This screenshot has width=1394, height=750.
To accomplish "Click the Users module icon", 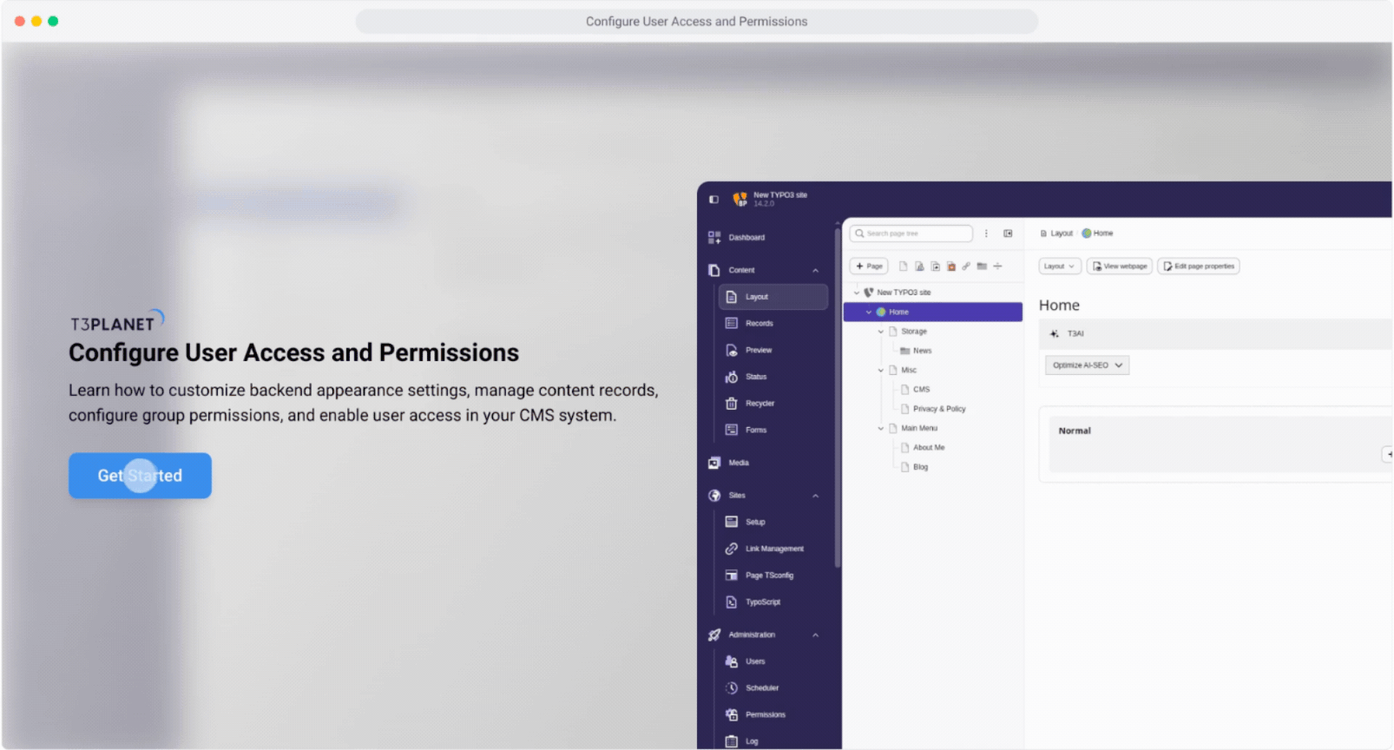I will coord(732,661).
